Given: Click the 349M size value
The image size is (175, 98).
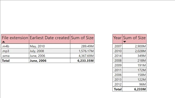Looking at the screenshot, I should tap(142, 56).
